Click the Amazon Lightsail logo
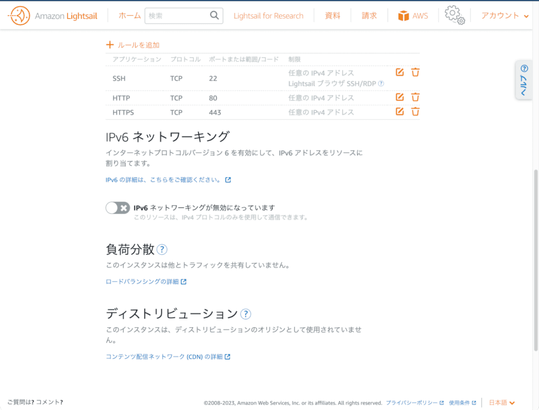The width and height of the screenshot is (539, 410). pyautogui.click(x=53, y=16)
